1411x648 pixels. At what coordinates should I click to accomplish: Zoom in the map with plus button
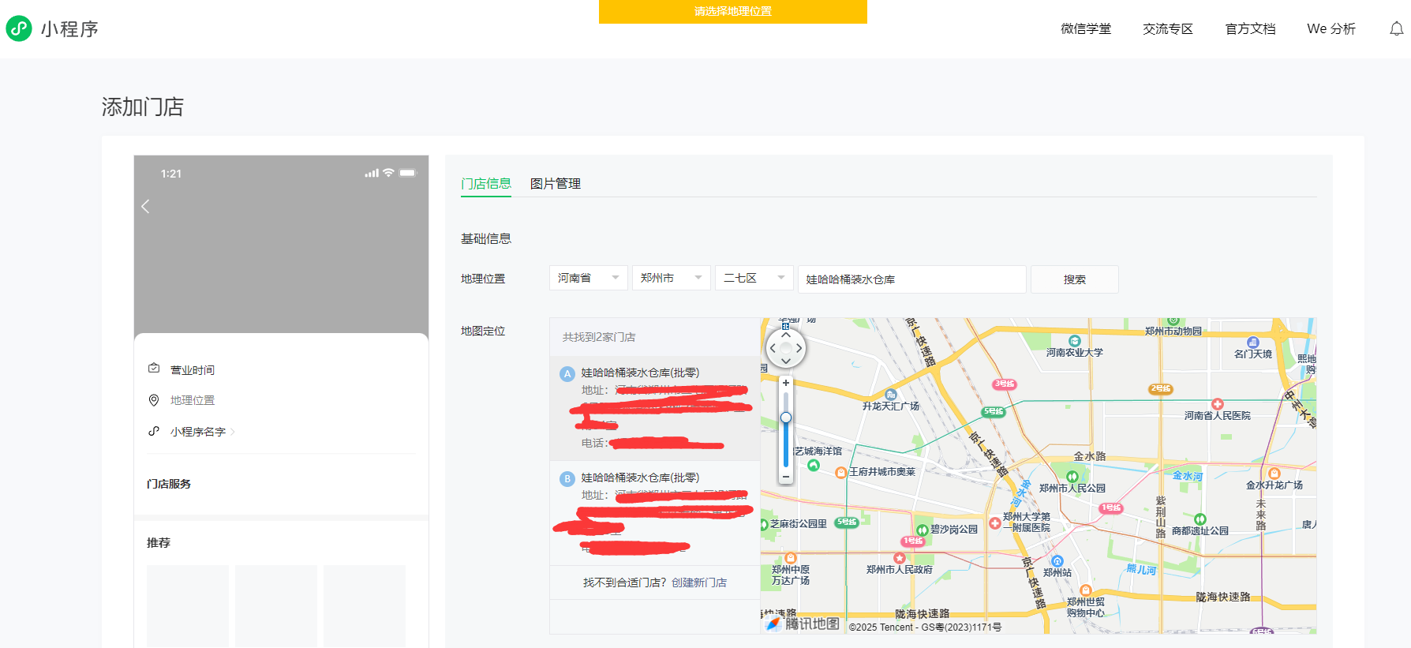(786, 383)
